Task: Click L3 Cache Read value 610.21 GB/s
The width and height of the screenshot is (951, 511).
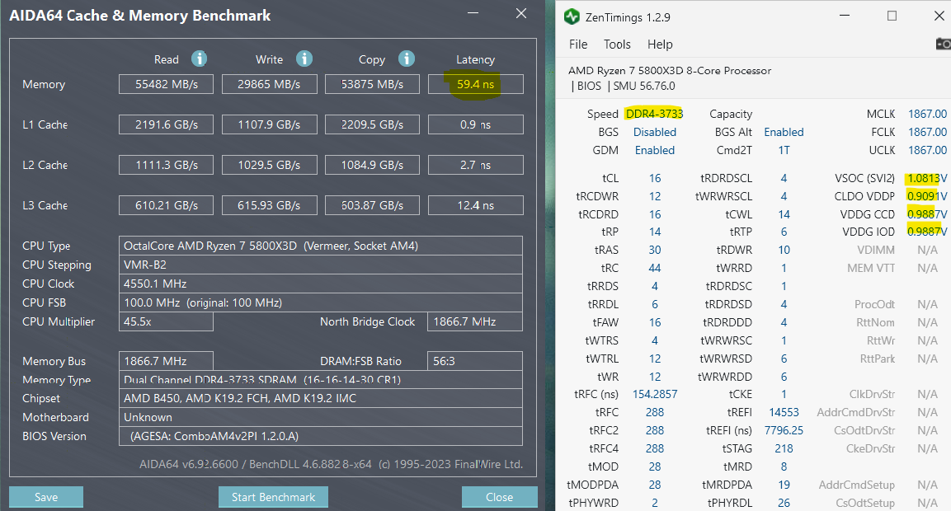Action: point(166,205)
